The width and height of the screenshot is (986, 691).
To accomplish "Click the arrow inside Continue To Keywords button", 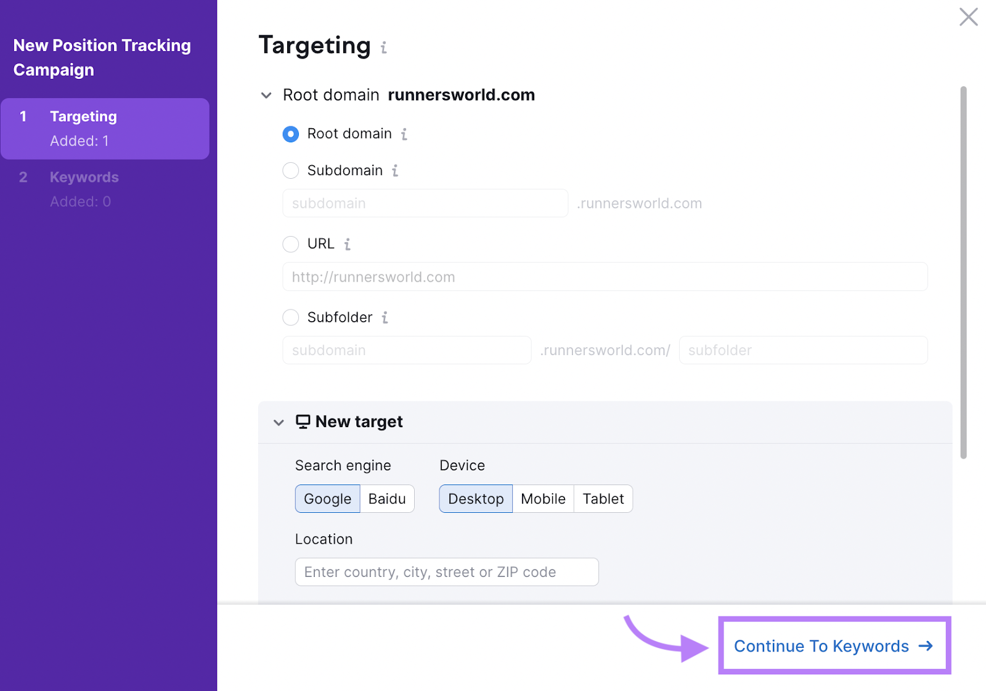I will click(926, 646).
